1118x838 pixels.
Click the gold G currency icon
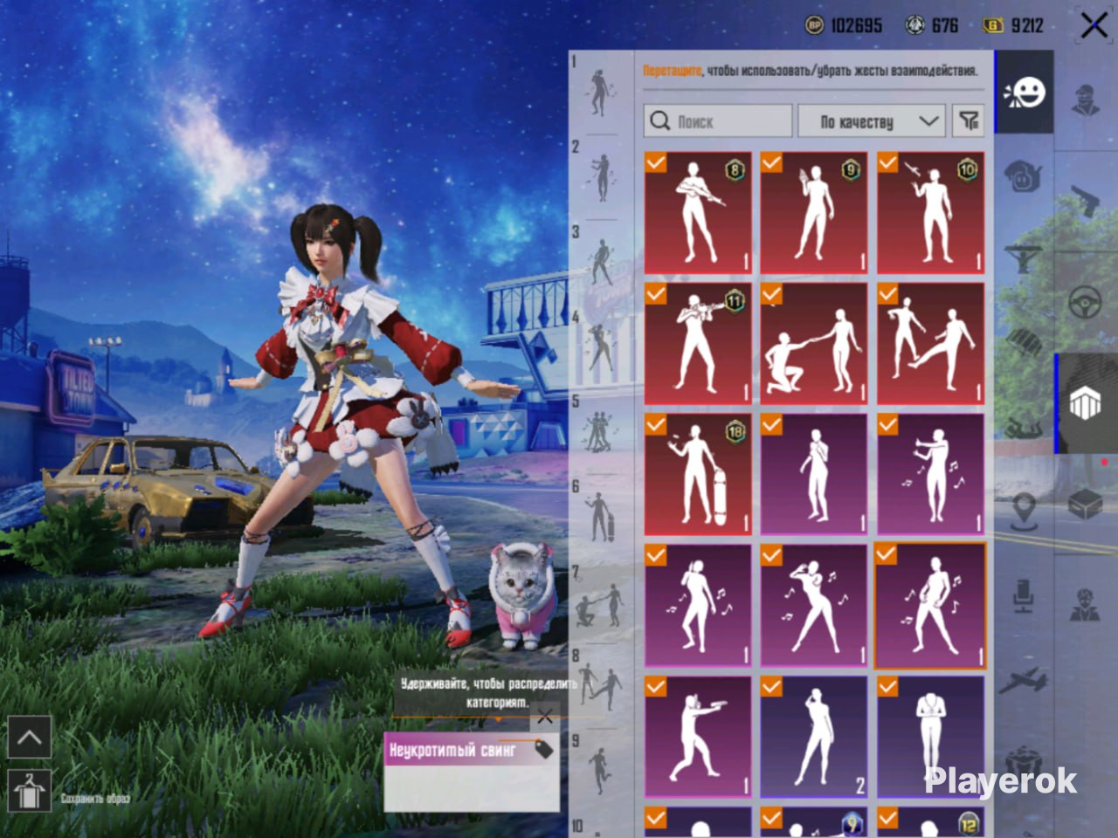[x=993, y=25]
